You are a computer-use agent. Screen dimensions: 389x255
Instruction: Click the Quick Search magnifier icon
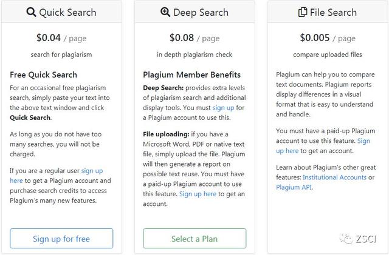(32, 12)
